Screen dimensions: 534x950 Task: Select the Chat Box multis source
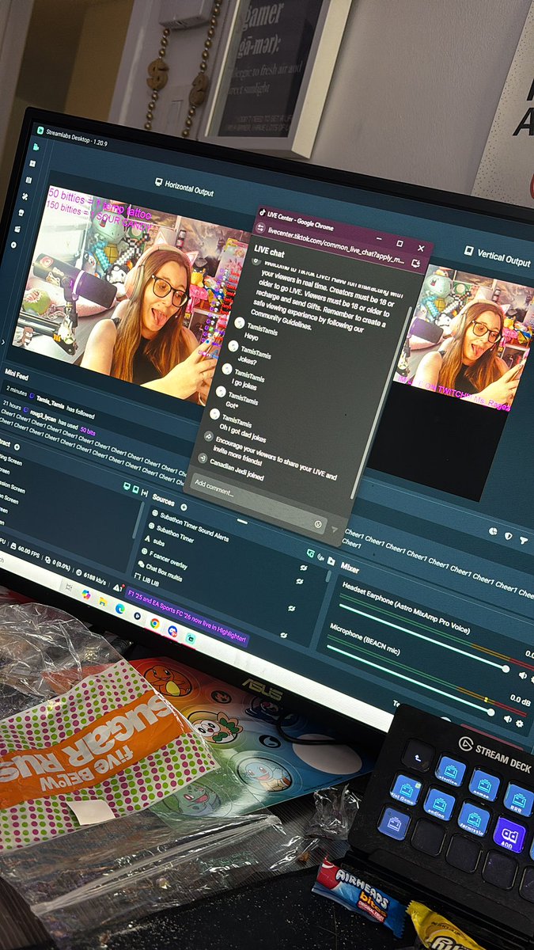[x=161, y=568]
